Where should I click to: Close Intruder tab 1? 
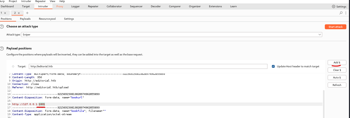pyautogui.click(x=5, y=13)
